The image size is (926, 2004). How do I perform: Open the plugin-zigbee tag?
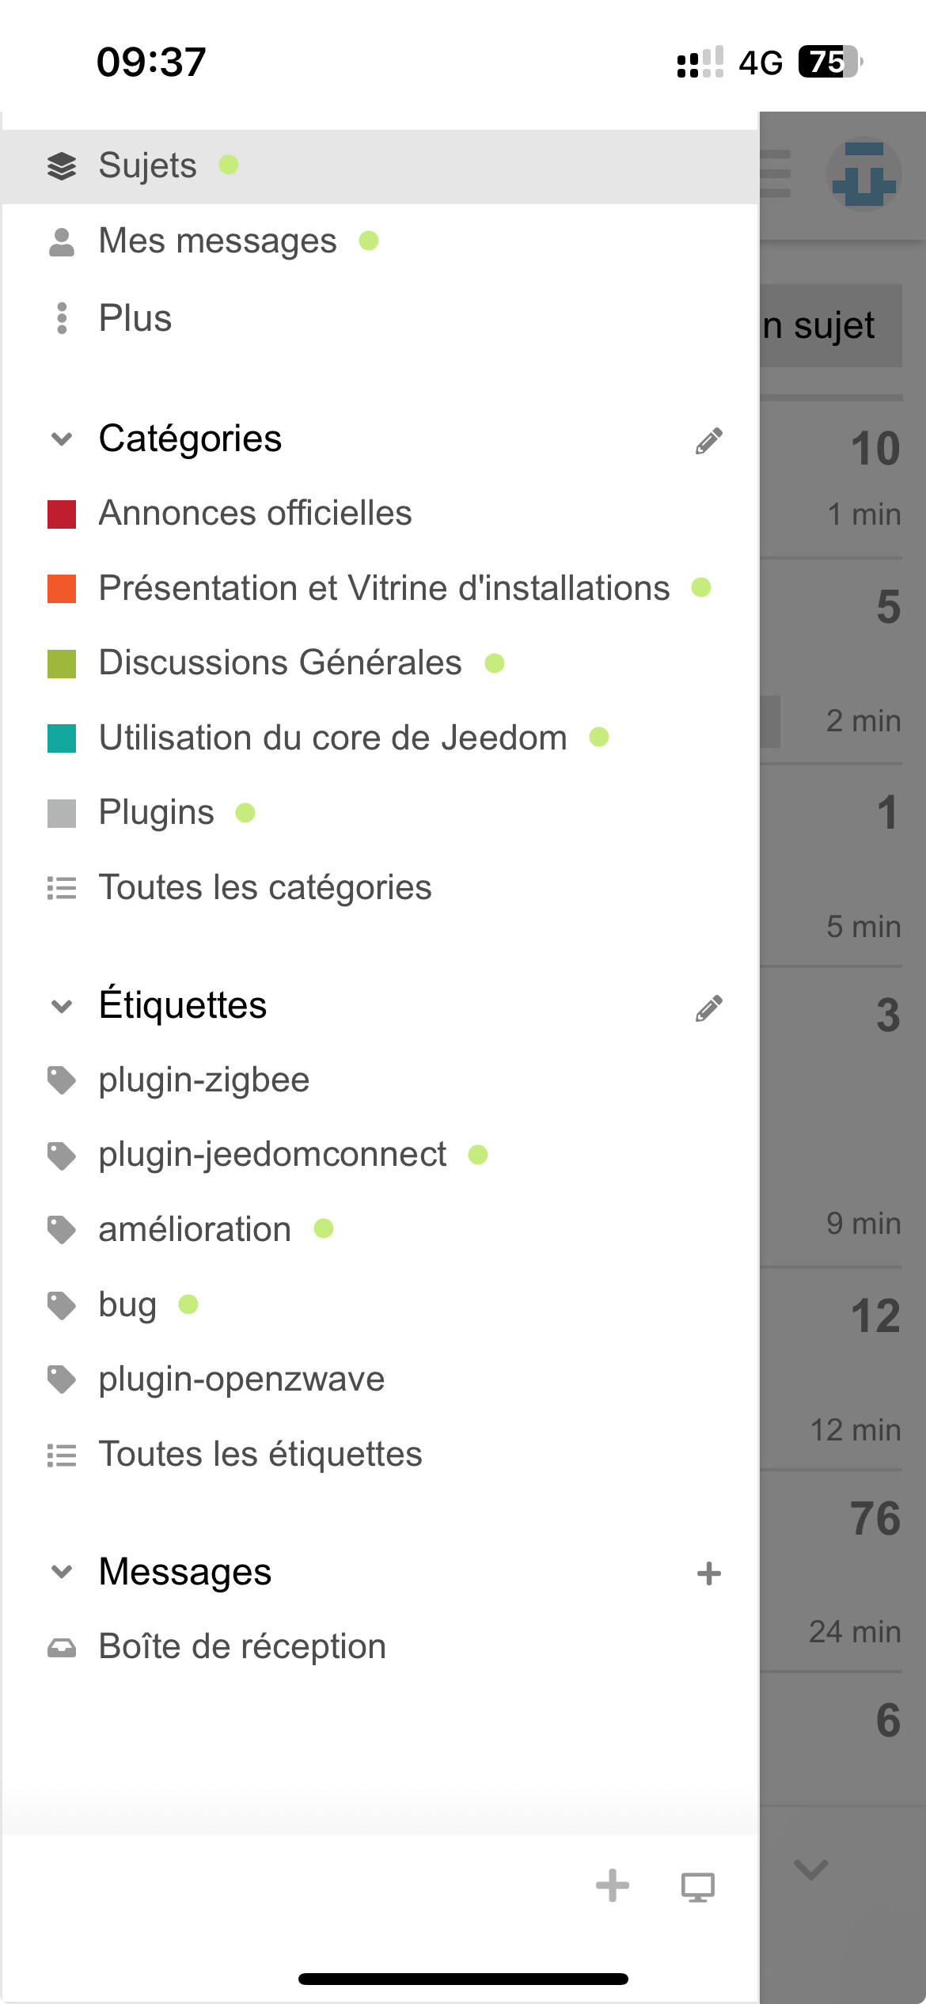point(203,1080)
